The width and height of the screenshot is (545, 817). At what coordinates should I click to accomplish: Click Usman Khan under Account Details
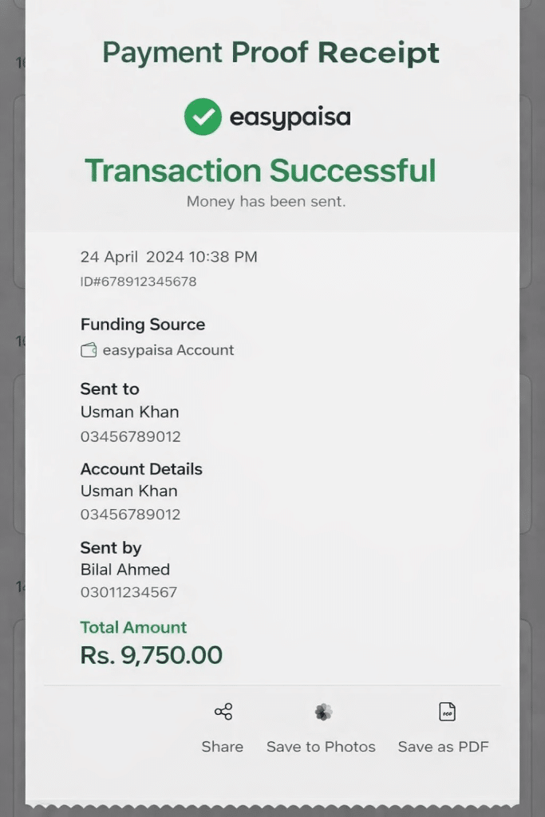pyautogui.click(x=128, y=491)
